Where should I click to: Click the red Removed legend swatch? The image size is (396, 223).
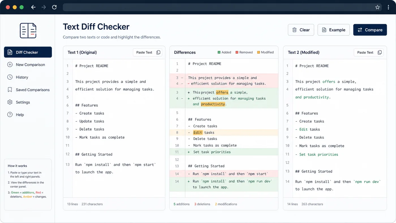click(x=237, y=52)
